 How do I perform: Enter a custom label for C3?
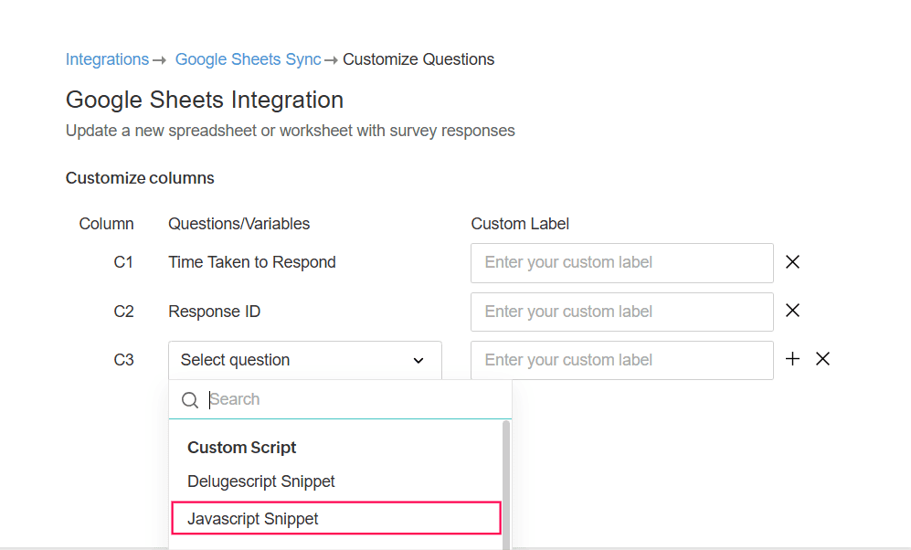[x=621, y=360]
